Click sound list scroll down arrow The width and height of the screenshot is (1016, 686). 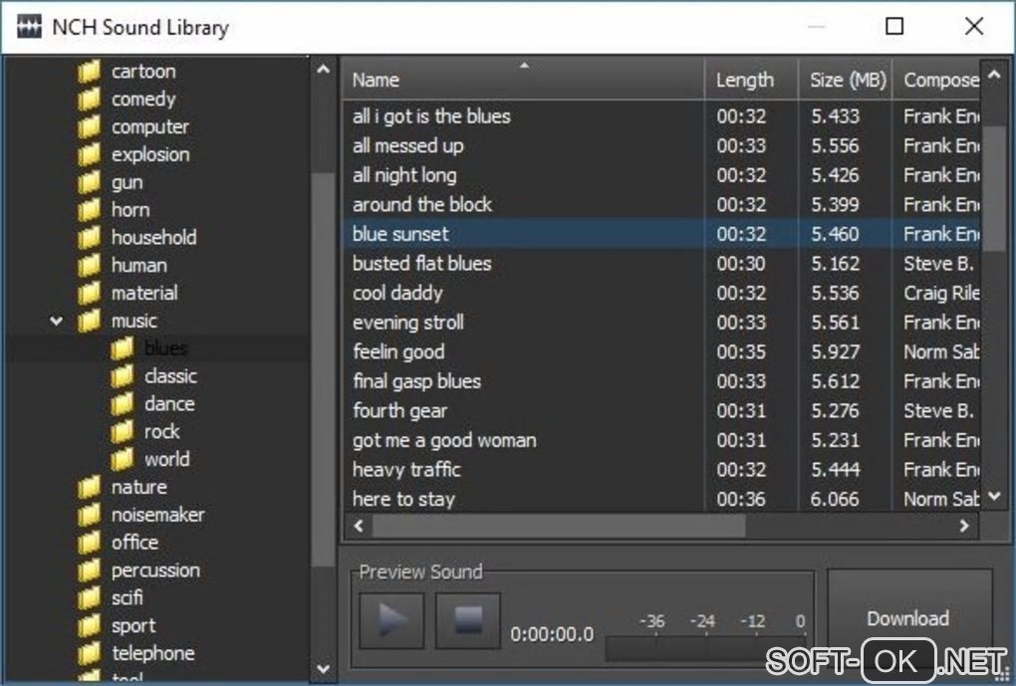(x=995, y=497)
